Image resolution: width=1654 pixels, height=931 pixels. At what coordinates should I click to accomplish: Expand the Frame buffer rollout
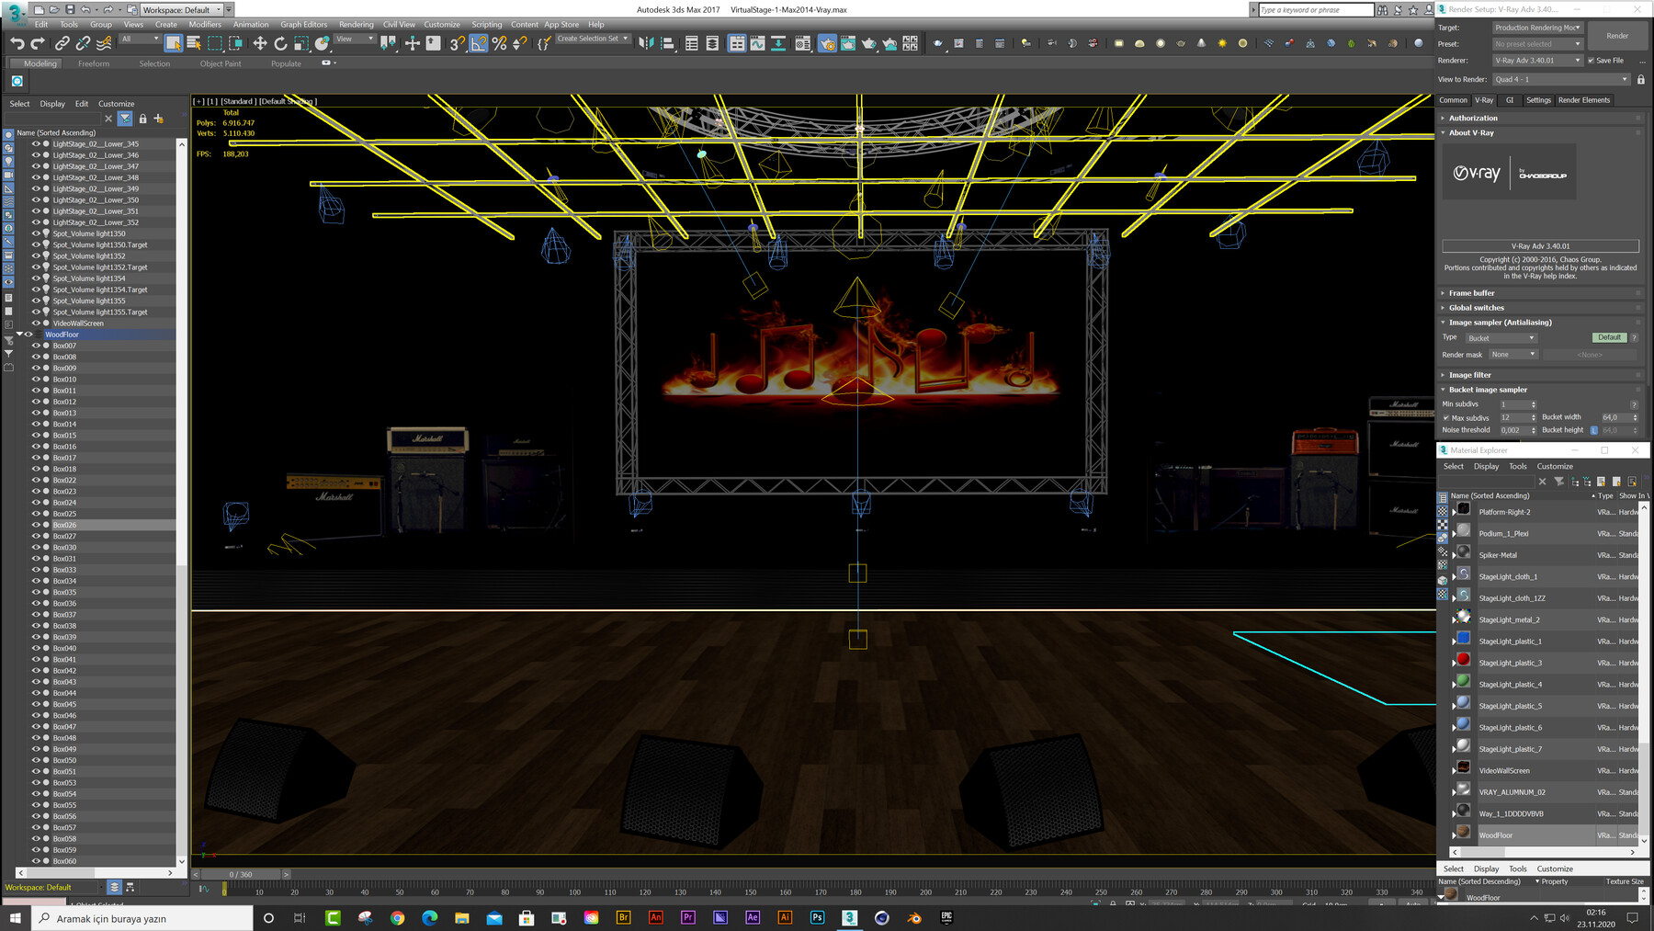coord(1472,292)
